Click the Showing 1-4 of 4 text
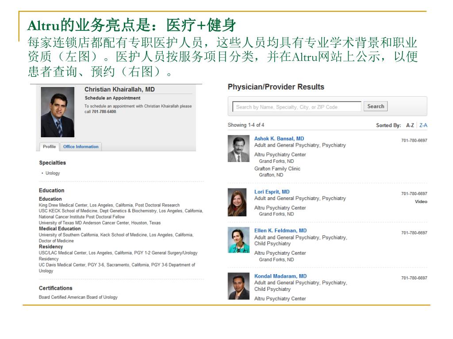The width and height of the screenshot is (453, 339). click(x=246, y=125)
